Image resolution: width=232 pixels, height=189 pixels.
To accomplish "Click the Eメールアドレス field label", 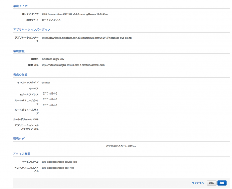I will pyautogui.click(x=29, y=94).
